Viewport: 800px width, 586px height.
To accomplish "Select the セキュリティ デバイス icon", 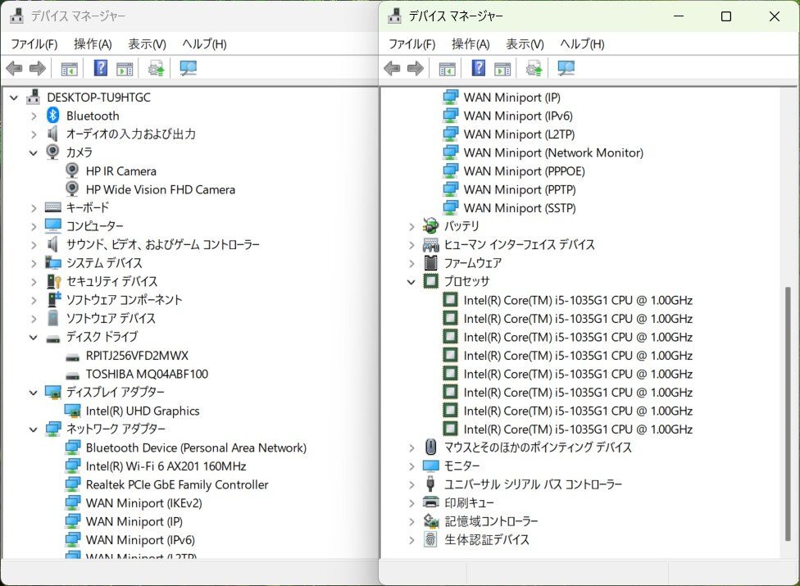I will (53, 281).
